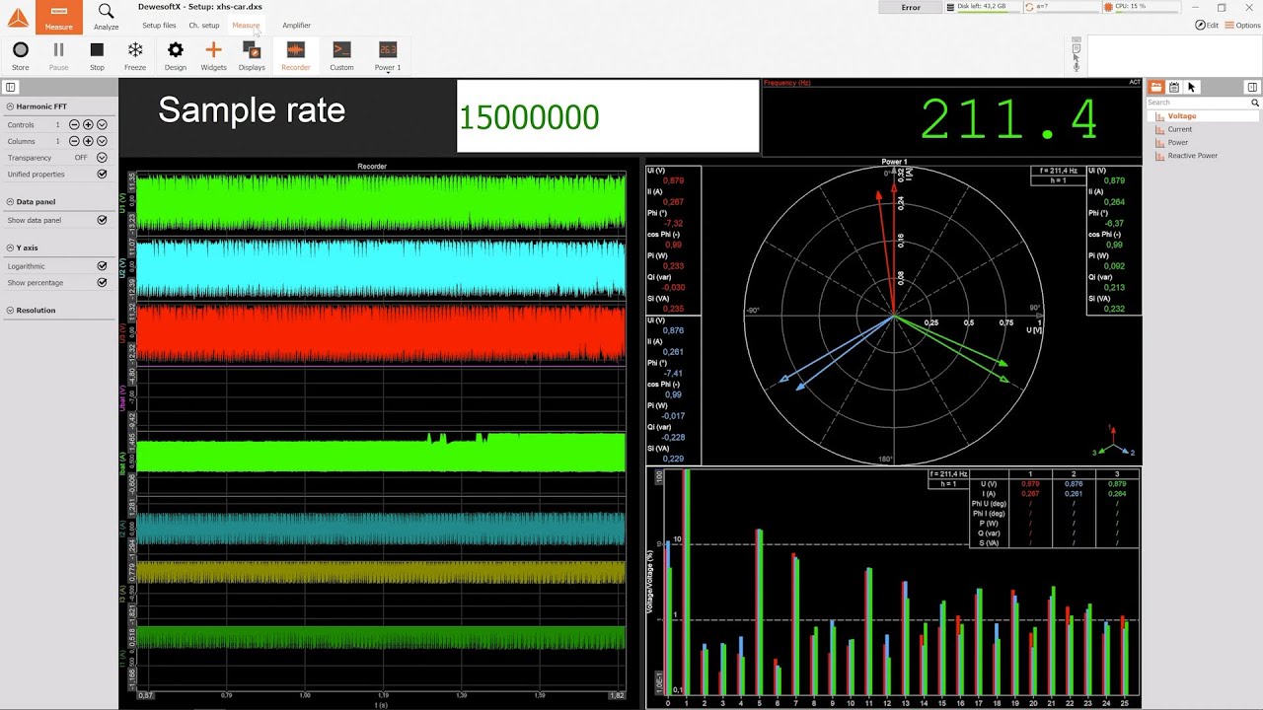
Task: Toggle Show data panel checkbox
Action: click(x=102, y=220)
